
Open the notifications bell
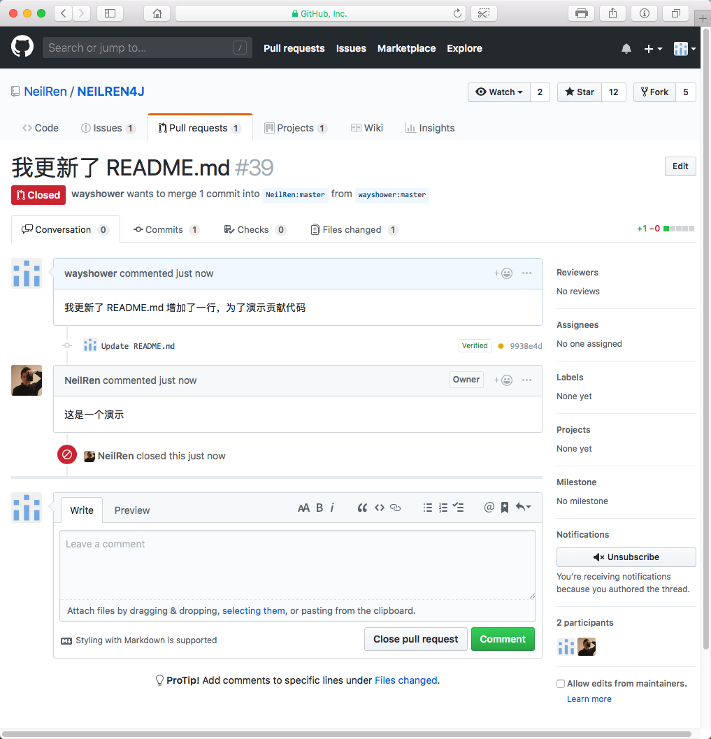[x=626, y=48]
